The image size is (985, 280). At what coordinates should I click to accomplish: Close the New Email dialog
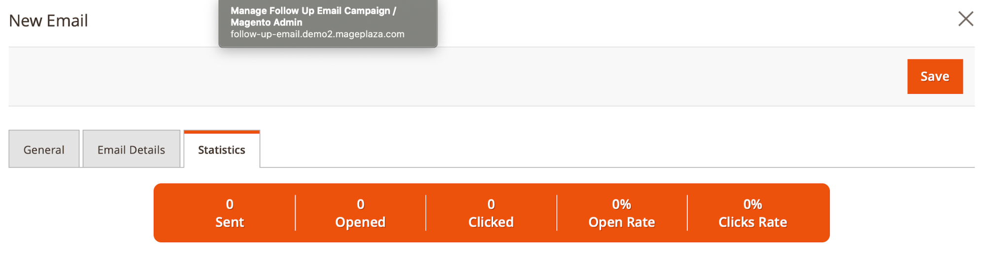965,19
